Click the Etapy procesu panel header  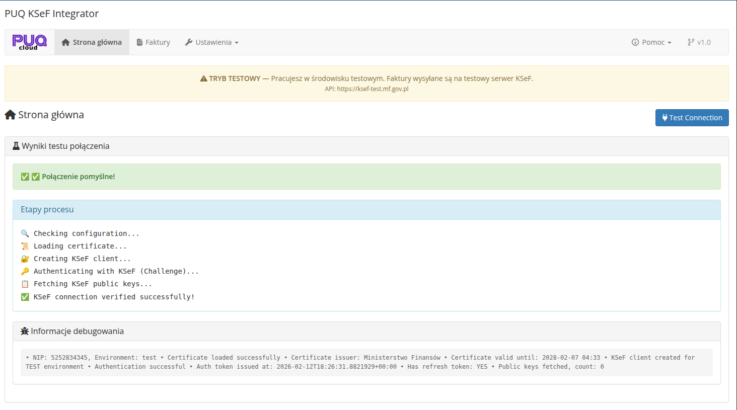(366, 210)
